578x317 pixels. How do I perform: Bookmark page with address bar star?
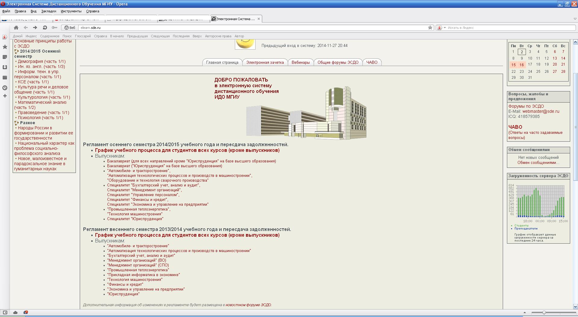430,28
